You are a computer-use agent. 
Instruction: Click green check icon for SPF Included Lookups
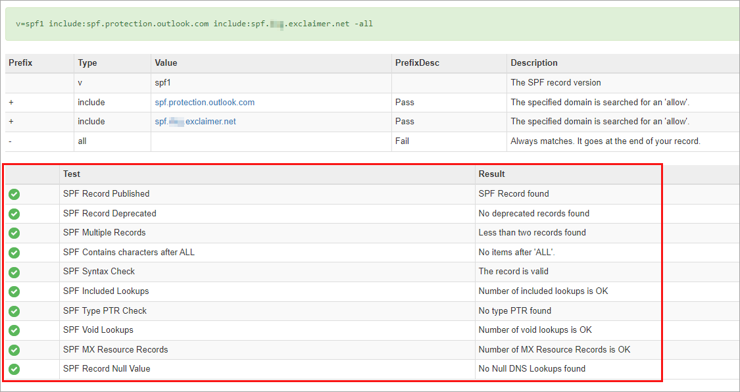(14, 291)
